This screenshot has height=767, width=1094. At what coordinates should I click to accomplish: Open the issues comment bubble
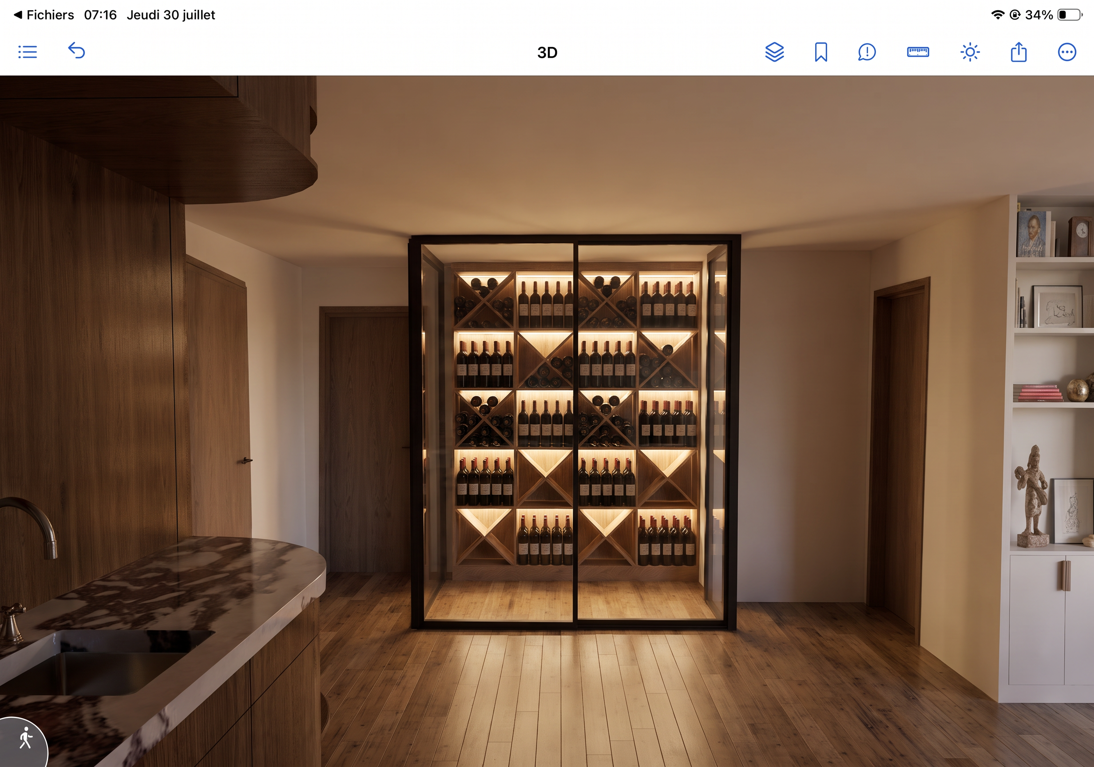point(867,52)
